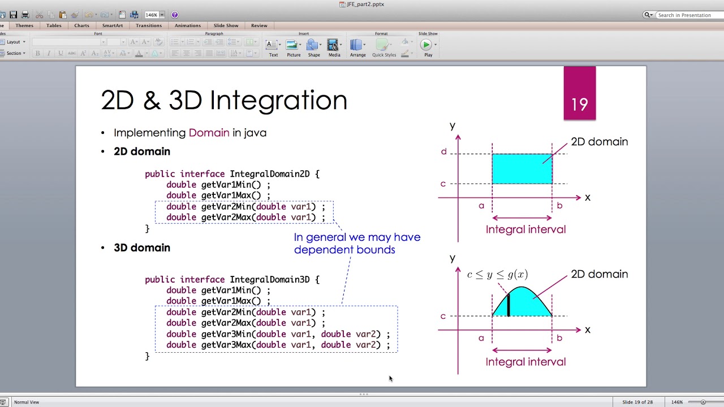
Task: Open the Review ribbon tab
Action: click(259, 25)
